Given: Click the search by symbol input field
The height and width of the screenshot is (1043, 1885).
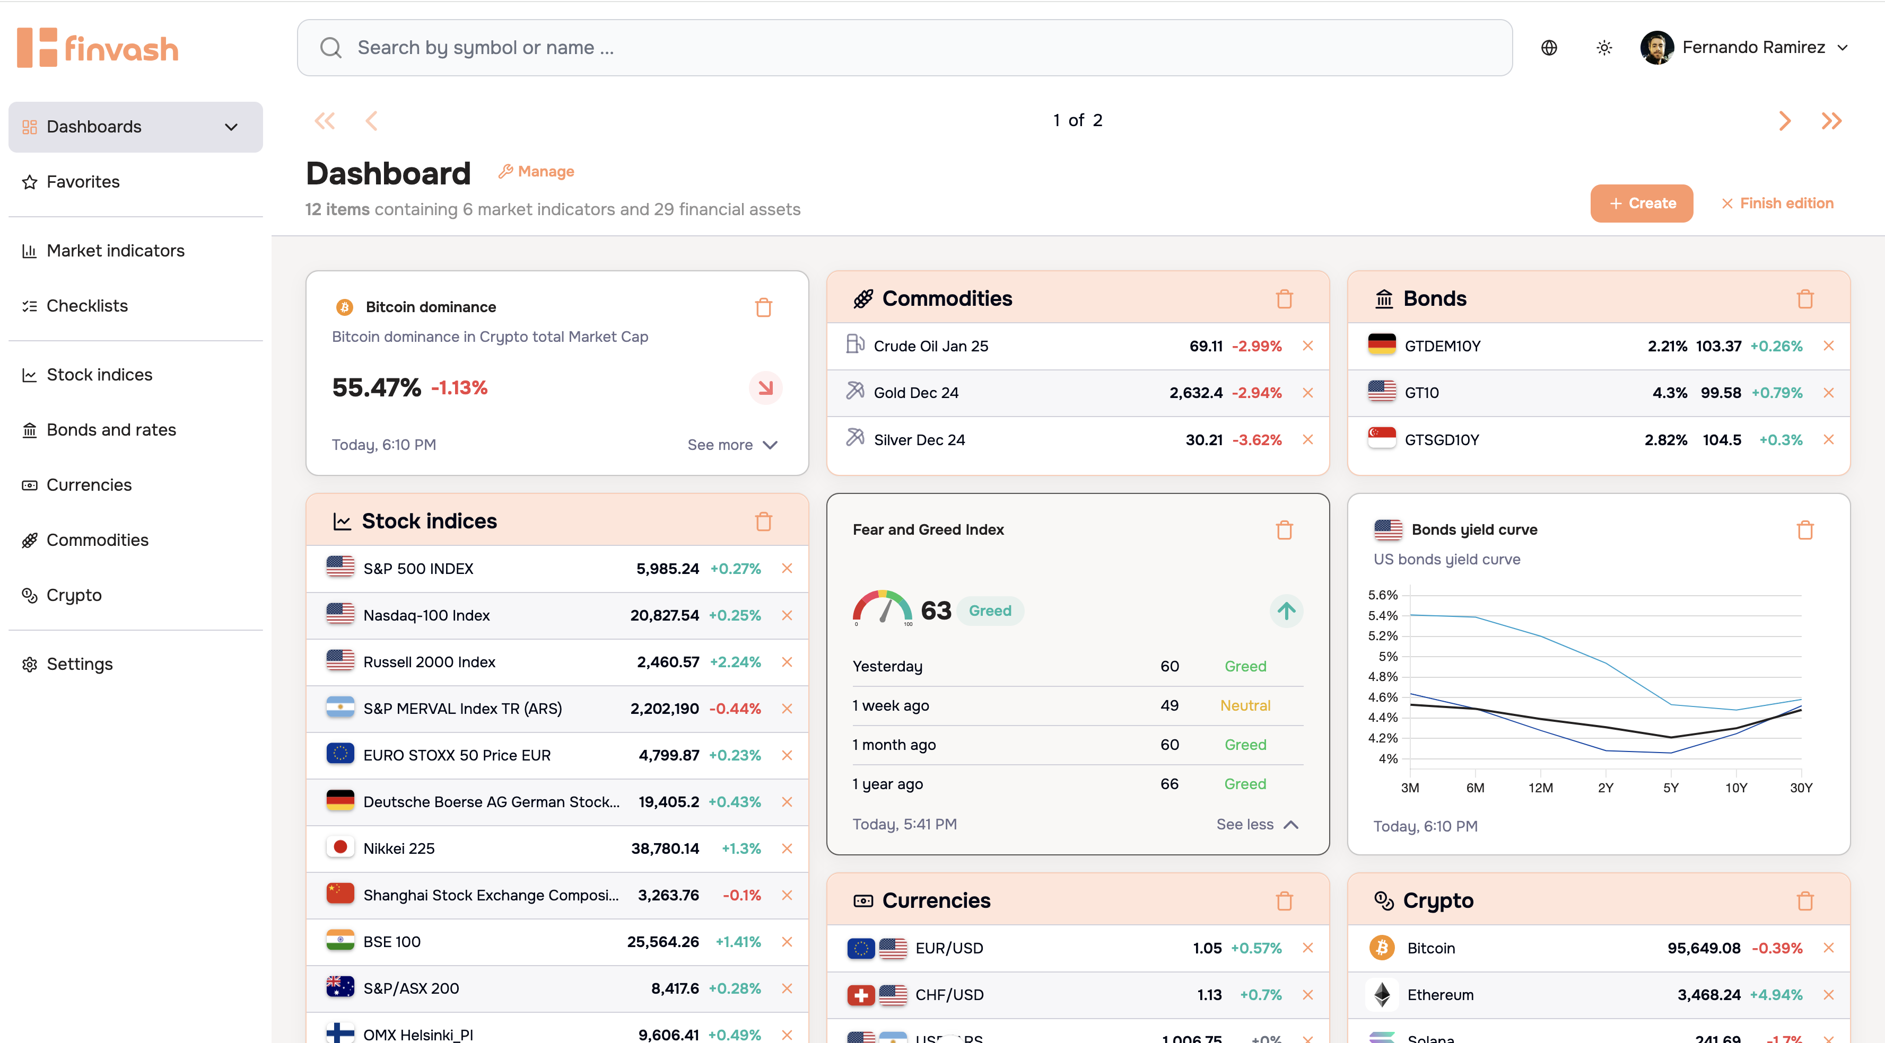Looking at the screenshot, I should coord(904,48).
